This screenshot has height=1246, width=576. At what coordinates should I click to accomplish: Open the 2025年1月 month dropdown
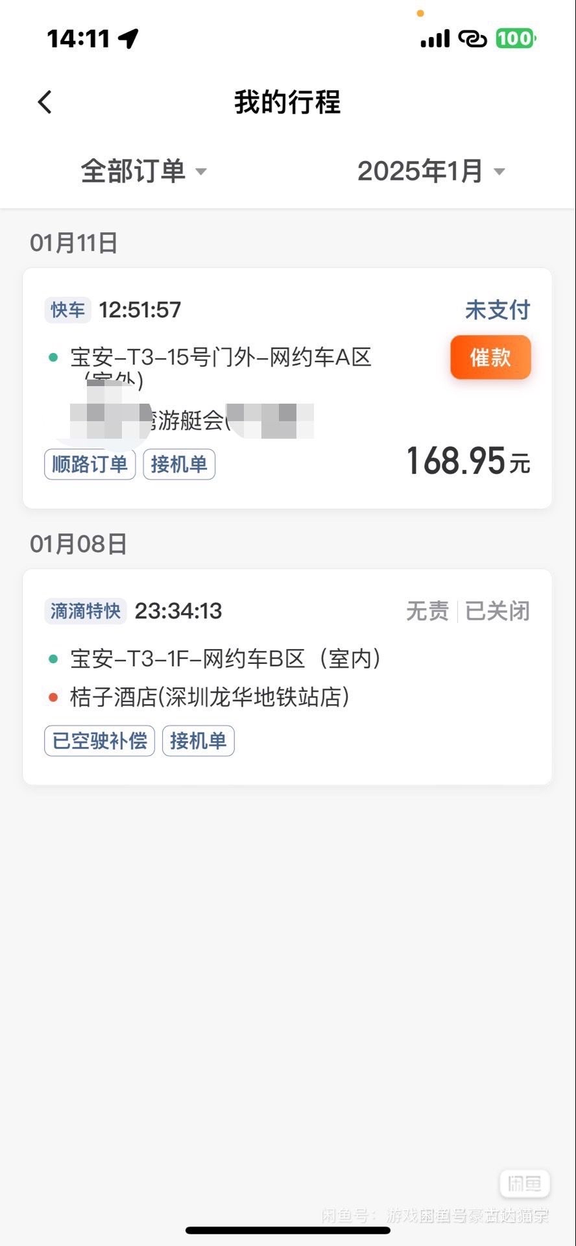click(x=431, y=171)
